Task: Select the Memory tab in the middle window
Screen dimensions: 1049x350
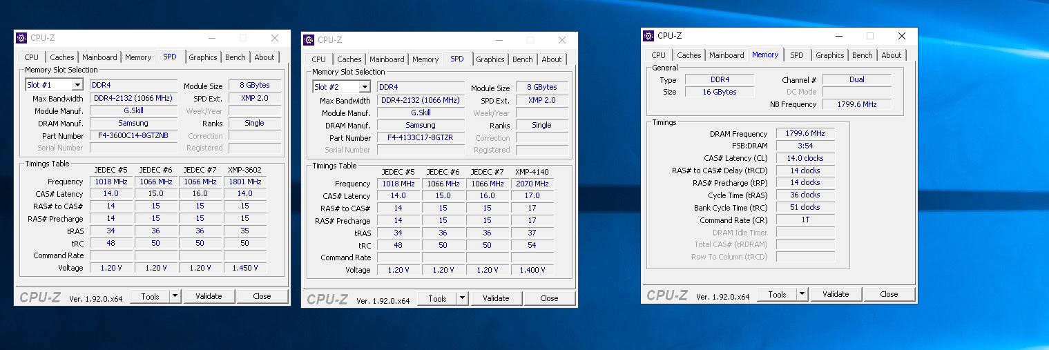Action: [425, 59]
